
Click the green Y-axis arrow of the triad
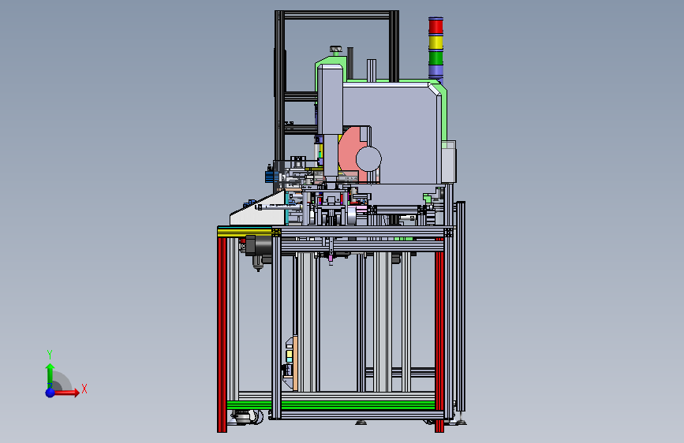pyautogui.click(x=50, y=374)
